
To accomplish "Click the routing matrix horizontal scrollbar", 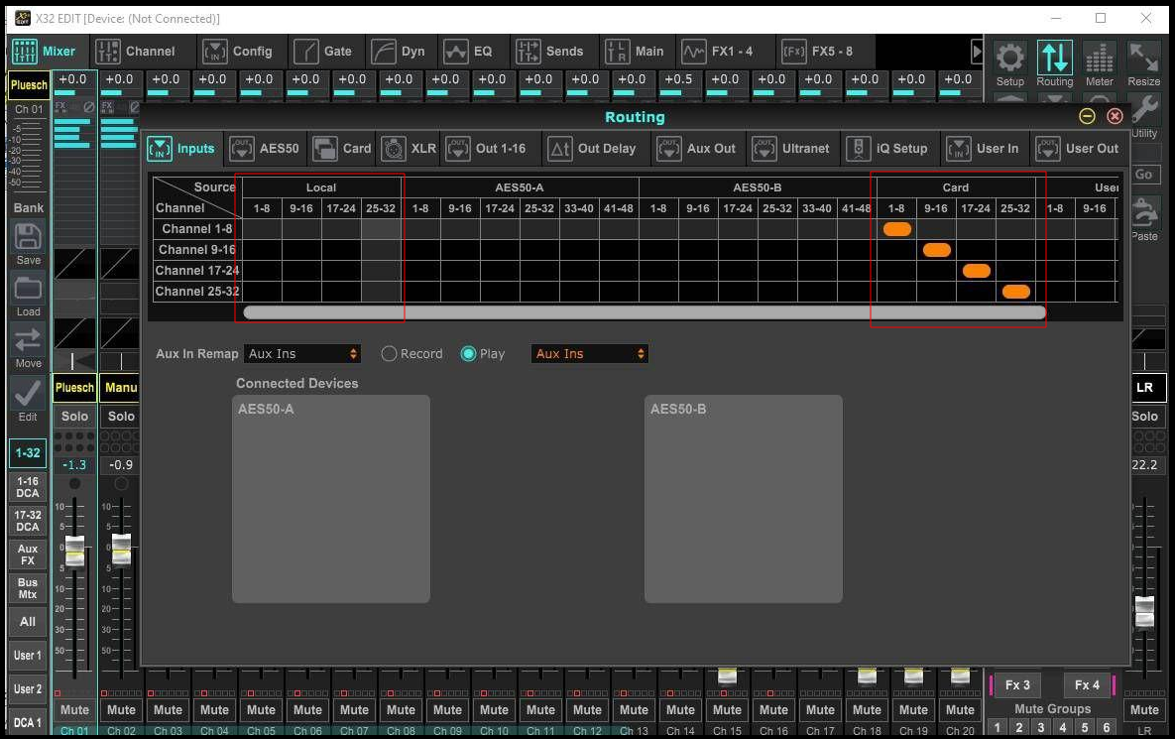I will [645, 312].
